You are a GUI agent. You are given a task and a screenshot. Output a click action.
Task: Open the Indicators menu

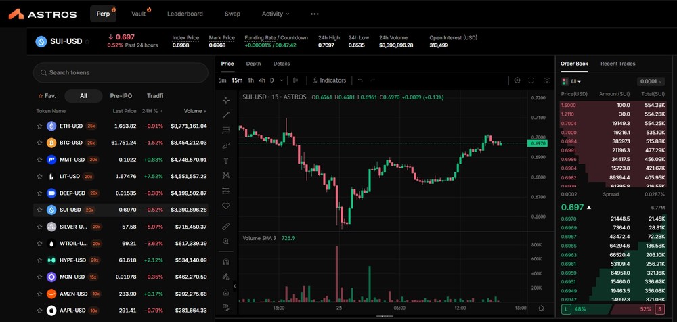point(329,80)
